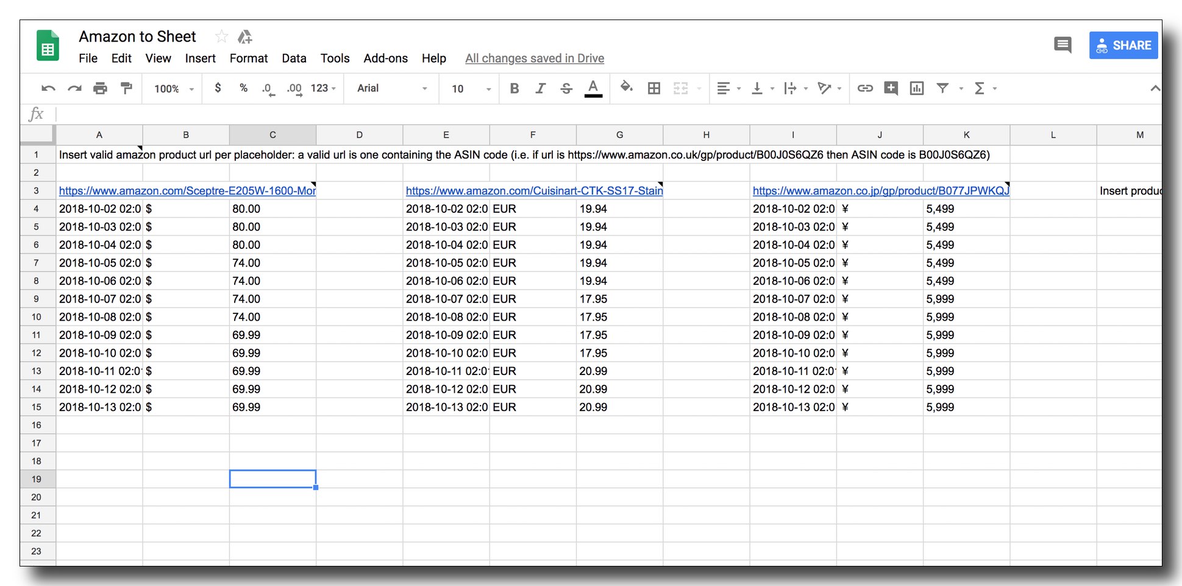Open the Sceptre-E205W amazon.com link
1182x586 pixels.
[187, 191]
